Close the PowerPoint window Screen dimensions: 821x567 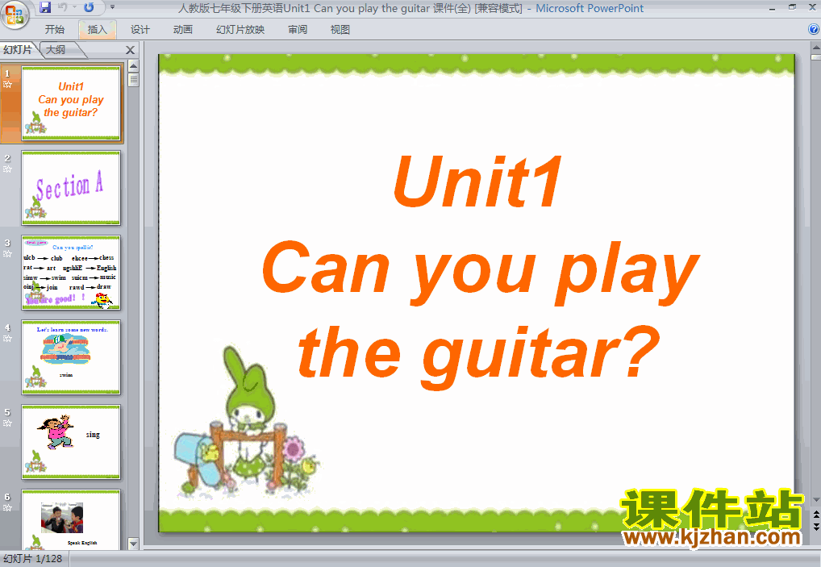[x=813, y=8]
